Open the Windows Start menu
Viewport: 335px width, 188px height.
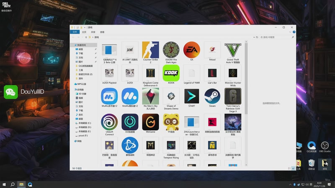(4, 184)
